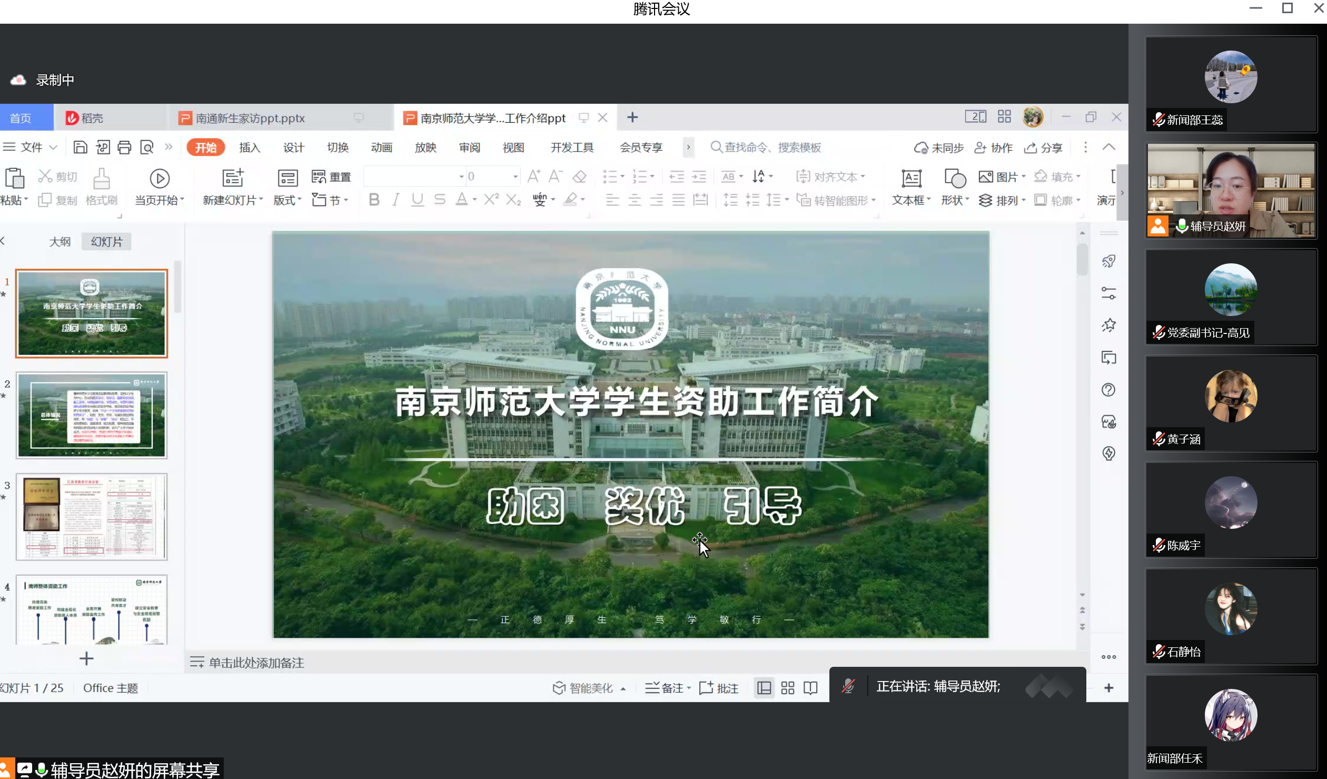The height and width of the screenshot is (779, 1327).
Task: Click the print icon in quick toolbar
Action: tap(124, 147)
